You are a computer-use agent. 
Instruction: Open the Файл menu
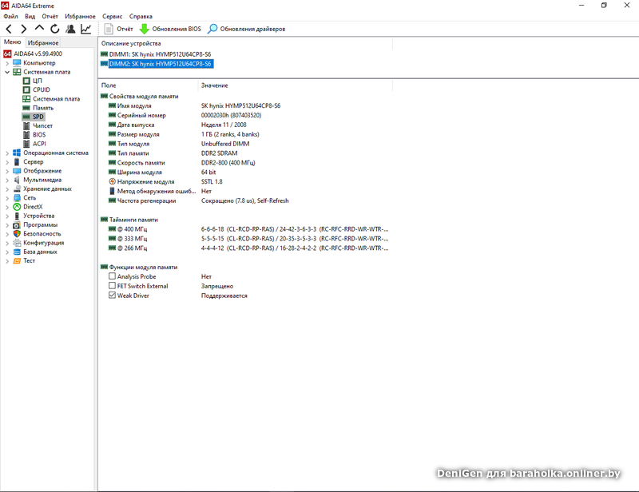pos(10,16)
